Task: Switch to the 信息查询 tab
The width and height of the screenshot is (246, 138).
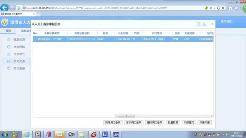Action: pyautogui.click(x=26, y=31)
